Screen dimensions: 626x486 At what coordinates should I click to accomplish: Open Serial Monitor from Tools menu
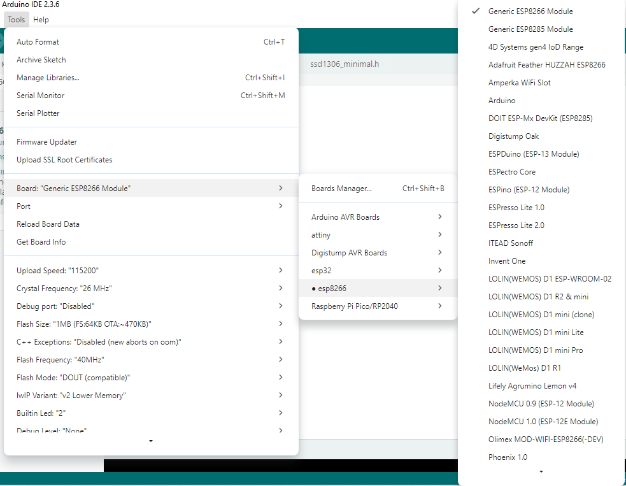point(150,96)
